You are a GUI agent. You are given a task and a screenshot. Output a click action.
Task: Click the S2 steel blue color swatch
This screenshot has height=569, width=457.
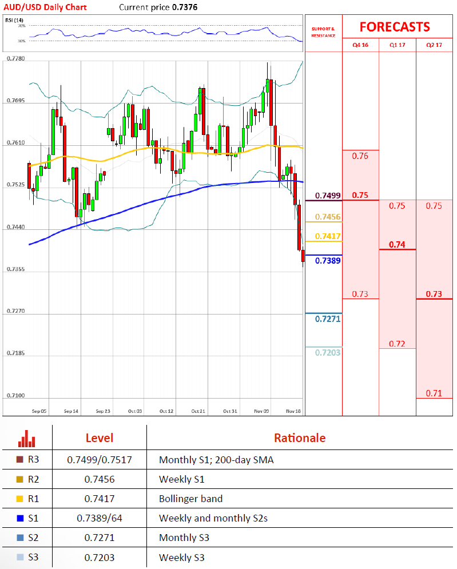(x=20, y=538)
